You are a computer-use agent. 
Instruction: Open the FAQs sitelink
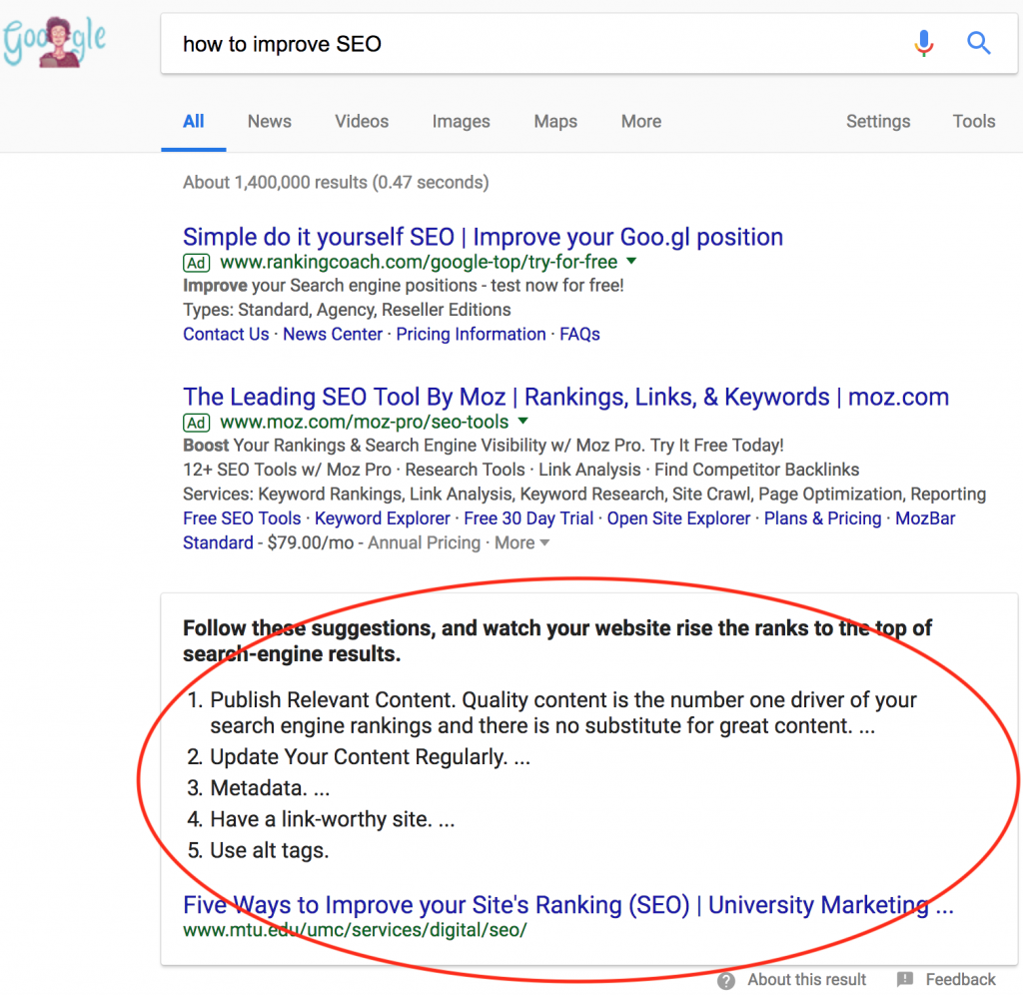579,334
